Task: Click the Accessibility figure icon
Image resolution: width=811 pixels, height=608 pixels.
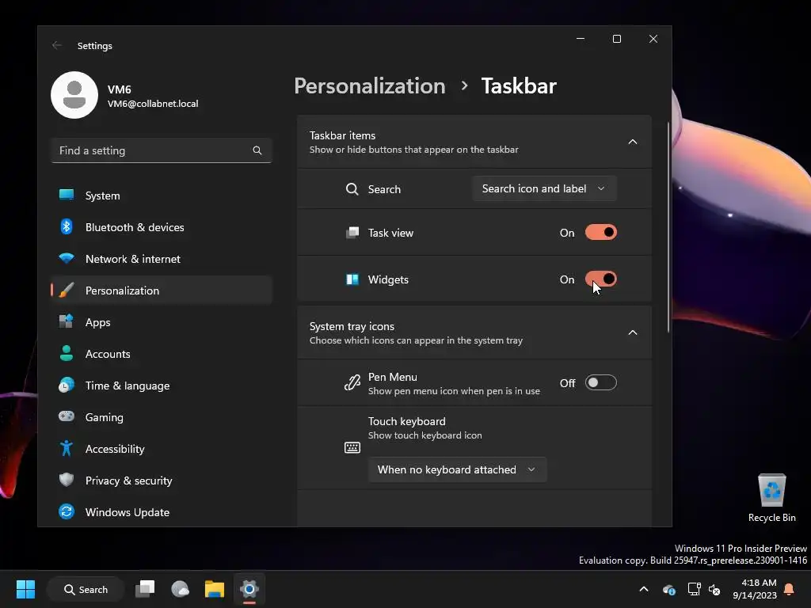Action: pos(67,448)
